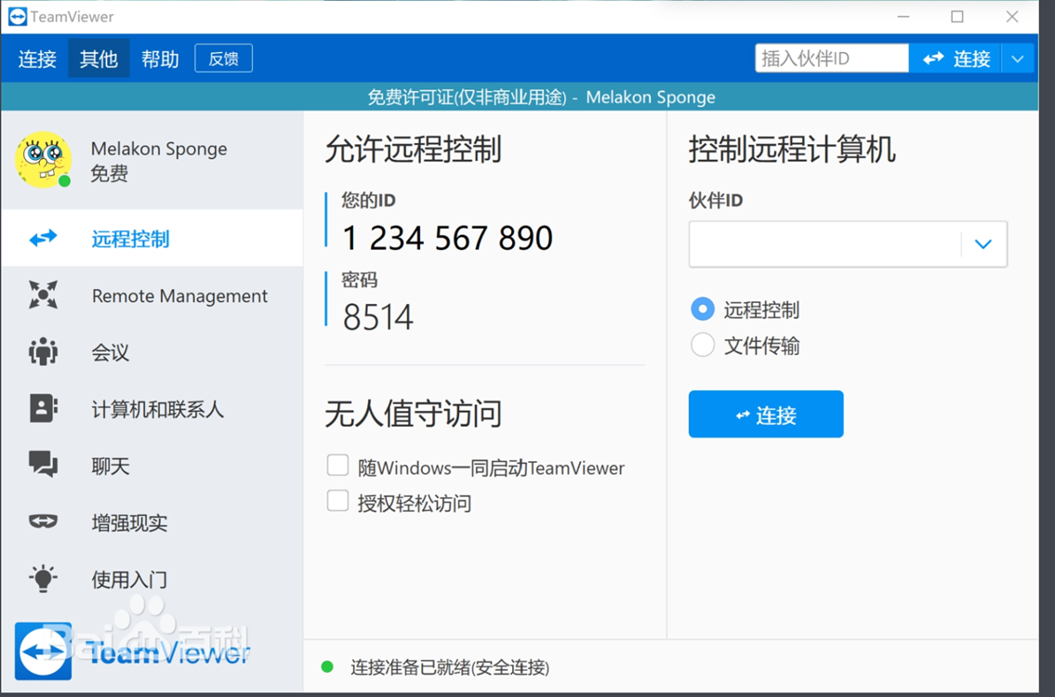
Task: Open the 使用入门 section
Action: 152,579
